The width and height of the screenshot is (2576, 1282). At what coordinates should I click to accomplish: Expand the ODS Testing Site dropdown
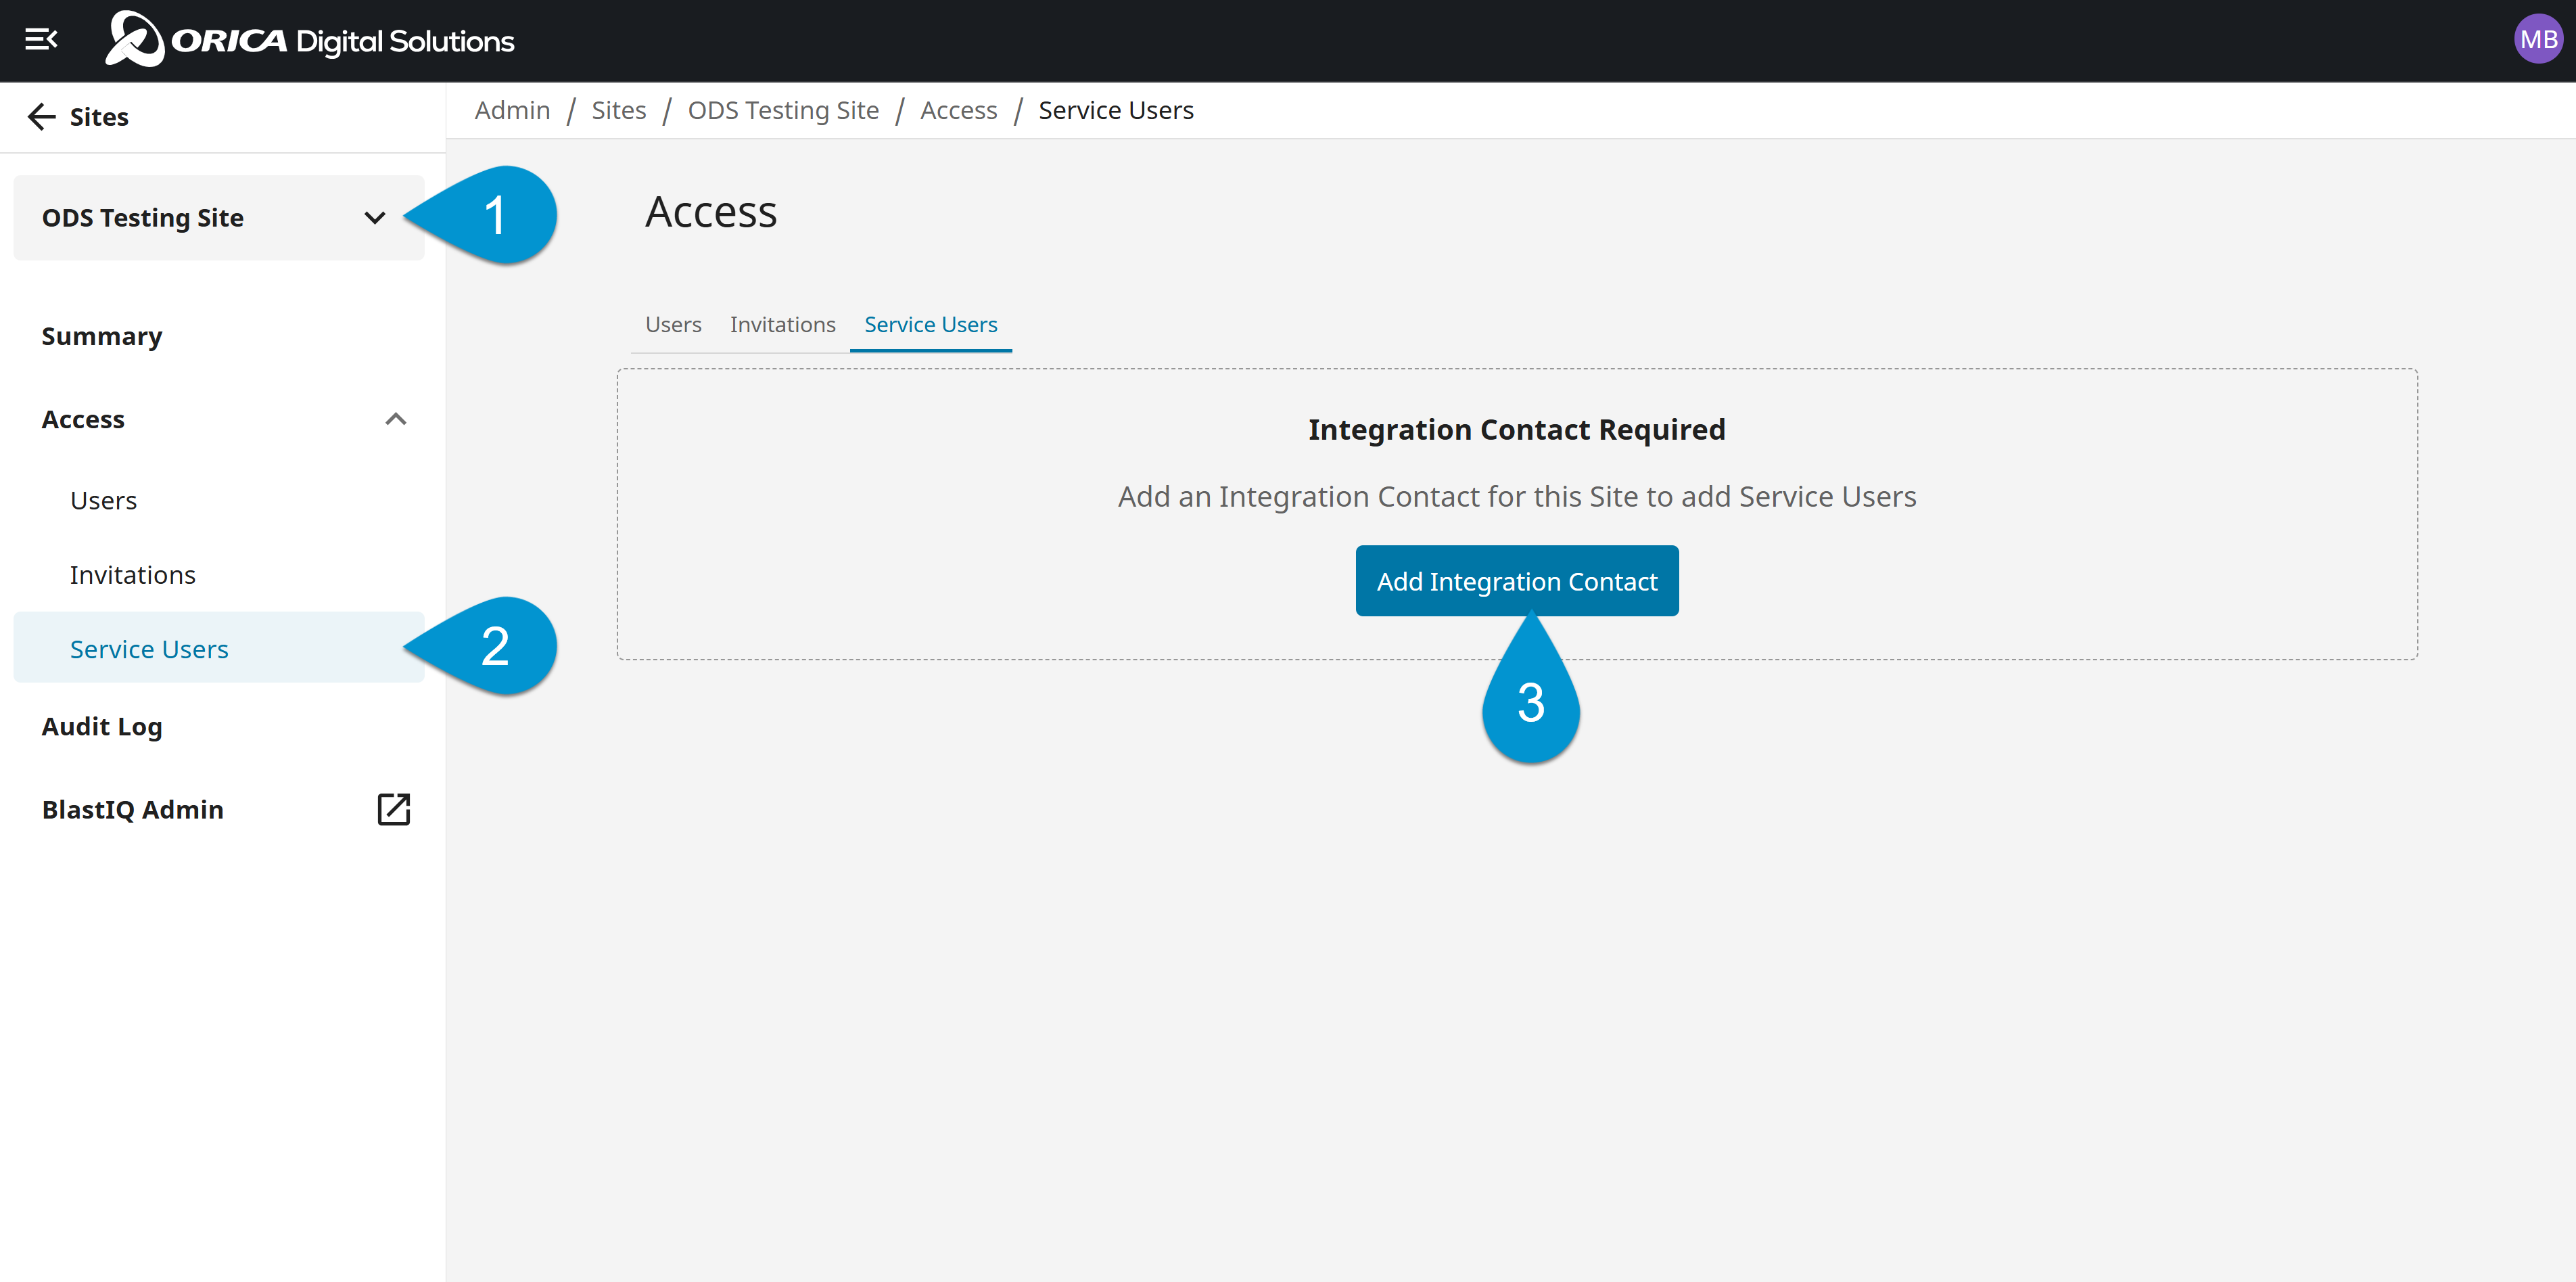click(x=219, y=218)
